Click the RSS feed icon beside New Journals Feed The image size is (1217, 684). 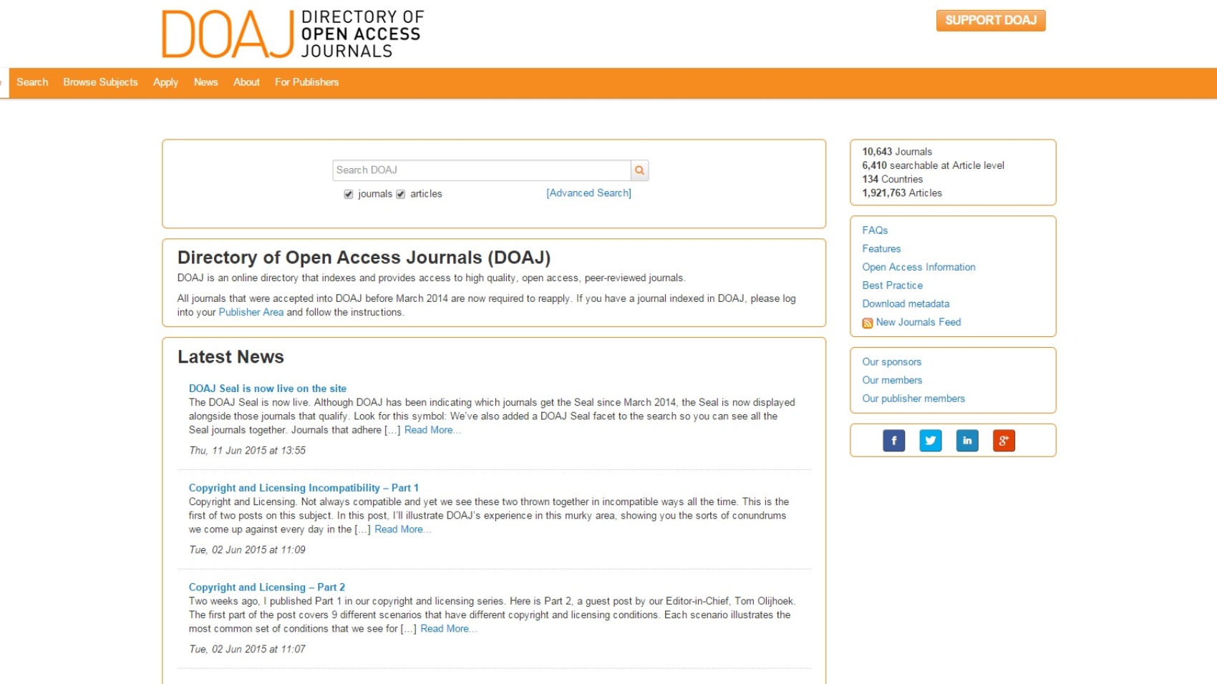click(867, 323)
